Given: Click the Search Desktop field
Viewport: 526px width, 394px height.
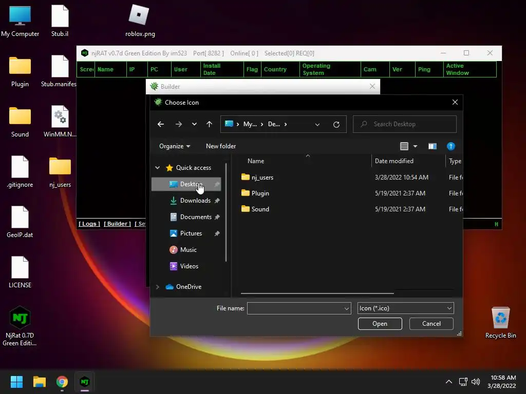Looking at the screenshot, I should pyautogui.click(x=405, y=124).
